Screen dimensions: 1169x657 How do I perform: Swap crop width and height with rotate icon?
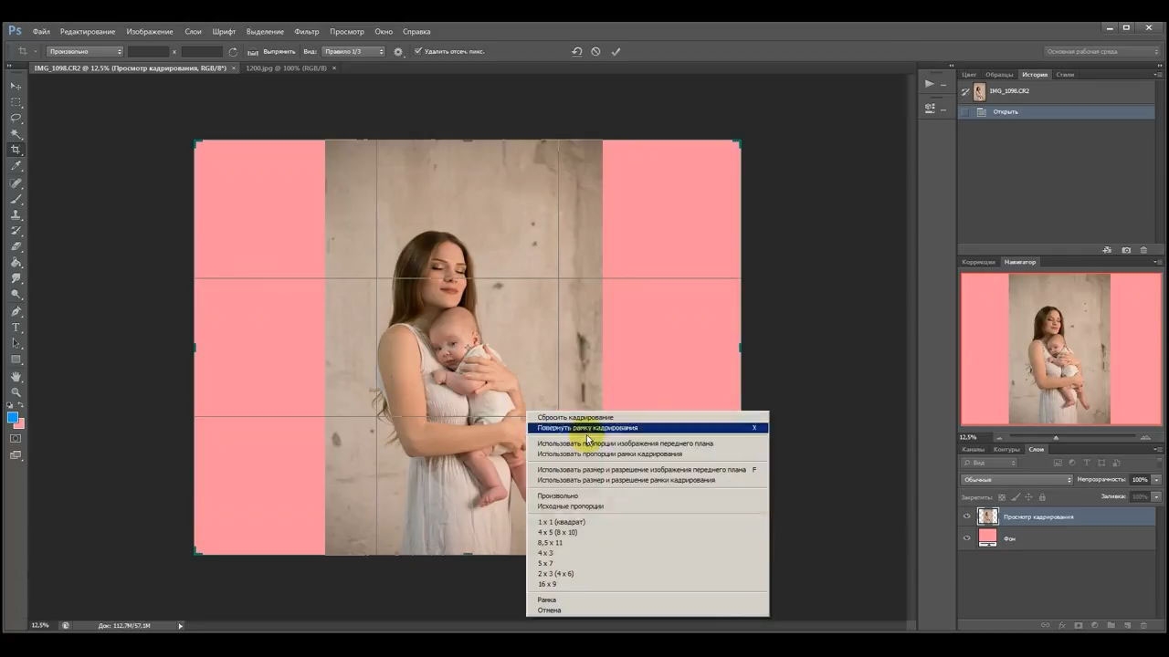tap(233, 52)
